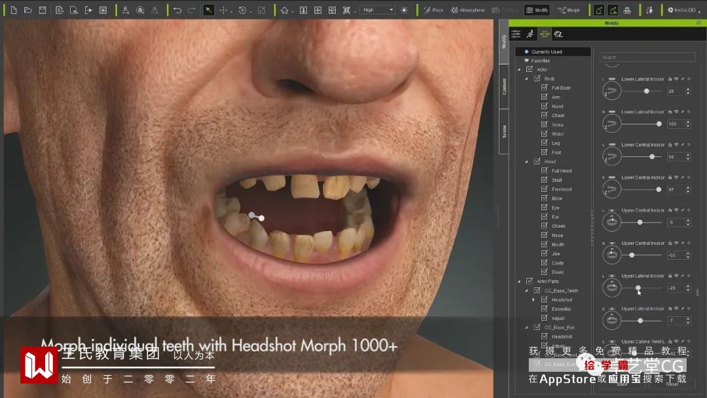Viewport: 707px width, 398px height.
Task: Click the teeth thumbnail of the slider with value 100
Action: click(612, 124)
